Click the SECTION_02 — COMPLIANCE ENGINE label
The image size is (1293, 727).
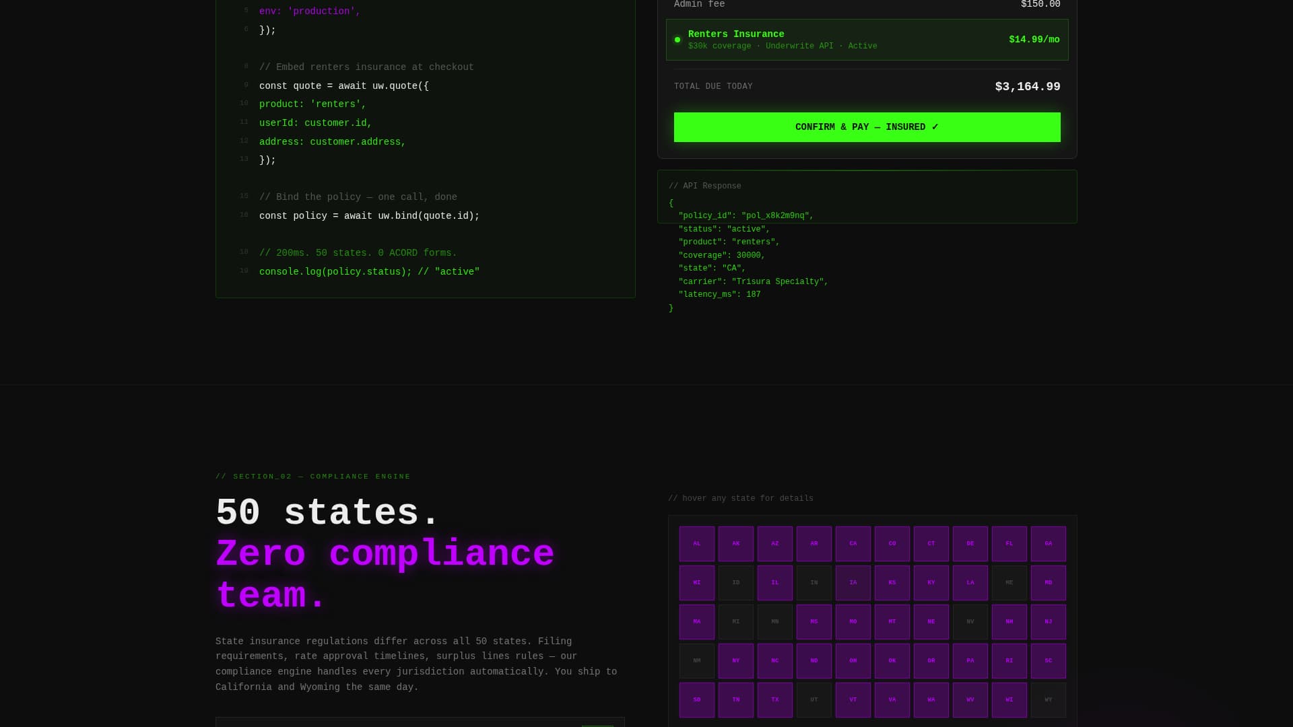(313, 477)
